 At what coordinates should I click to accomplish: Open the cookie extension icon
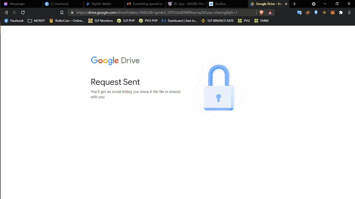(x=308, y=12)
